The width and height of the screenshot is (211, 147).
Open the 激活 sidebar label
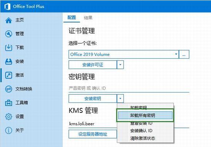pos(20,75)
